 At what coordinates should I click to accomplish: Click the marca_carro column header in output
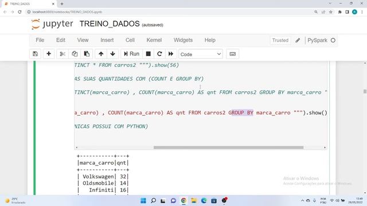97,163
